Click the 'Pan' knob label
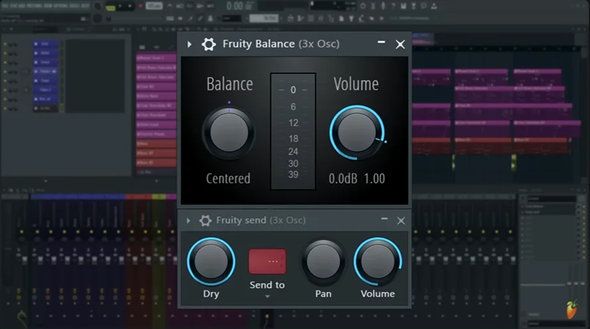 (x=324, y=294)
